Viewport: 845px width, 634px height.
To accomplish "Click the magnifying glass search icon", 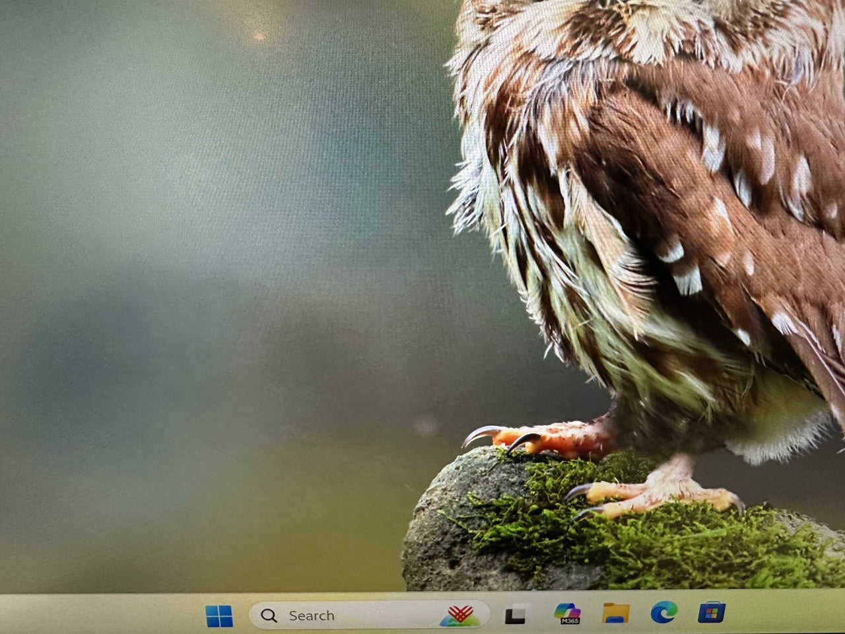I will pyautogui.click(x=269, y=616).
